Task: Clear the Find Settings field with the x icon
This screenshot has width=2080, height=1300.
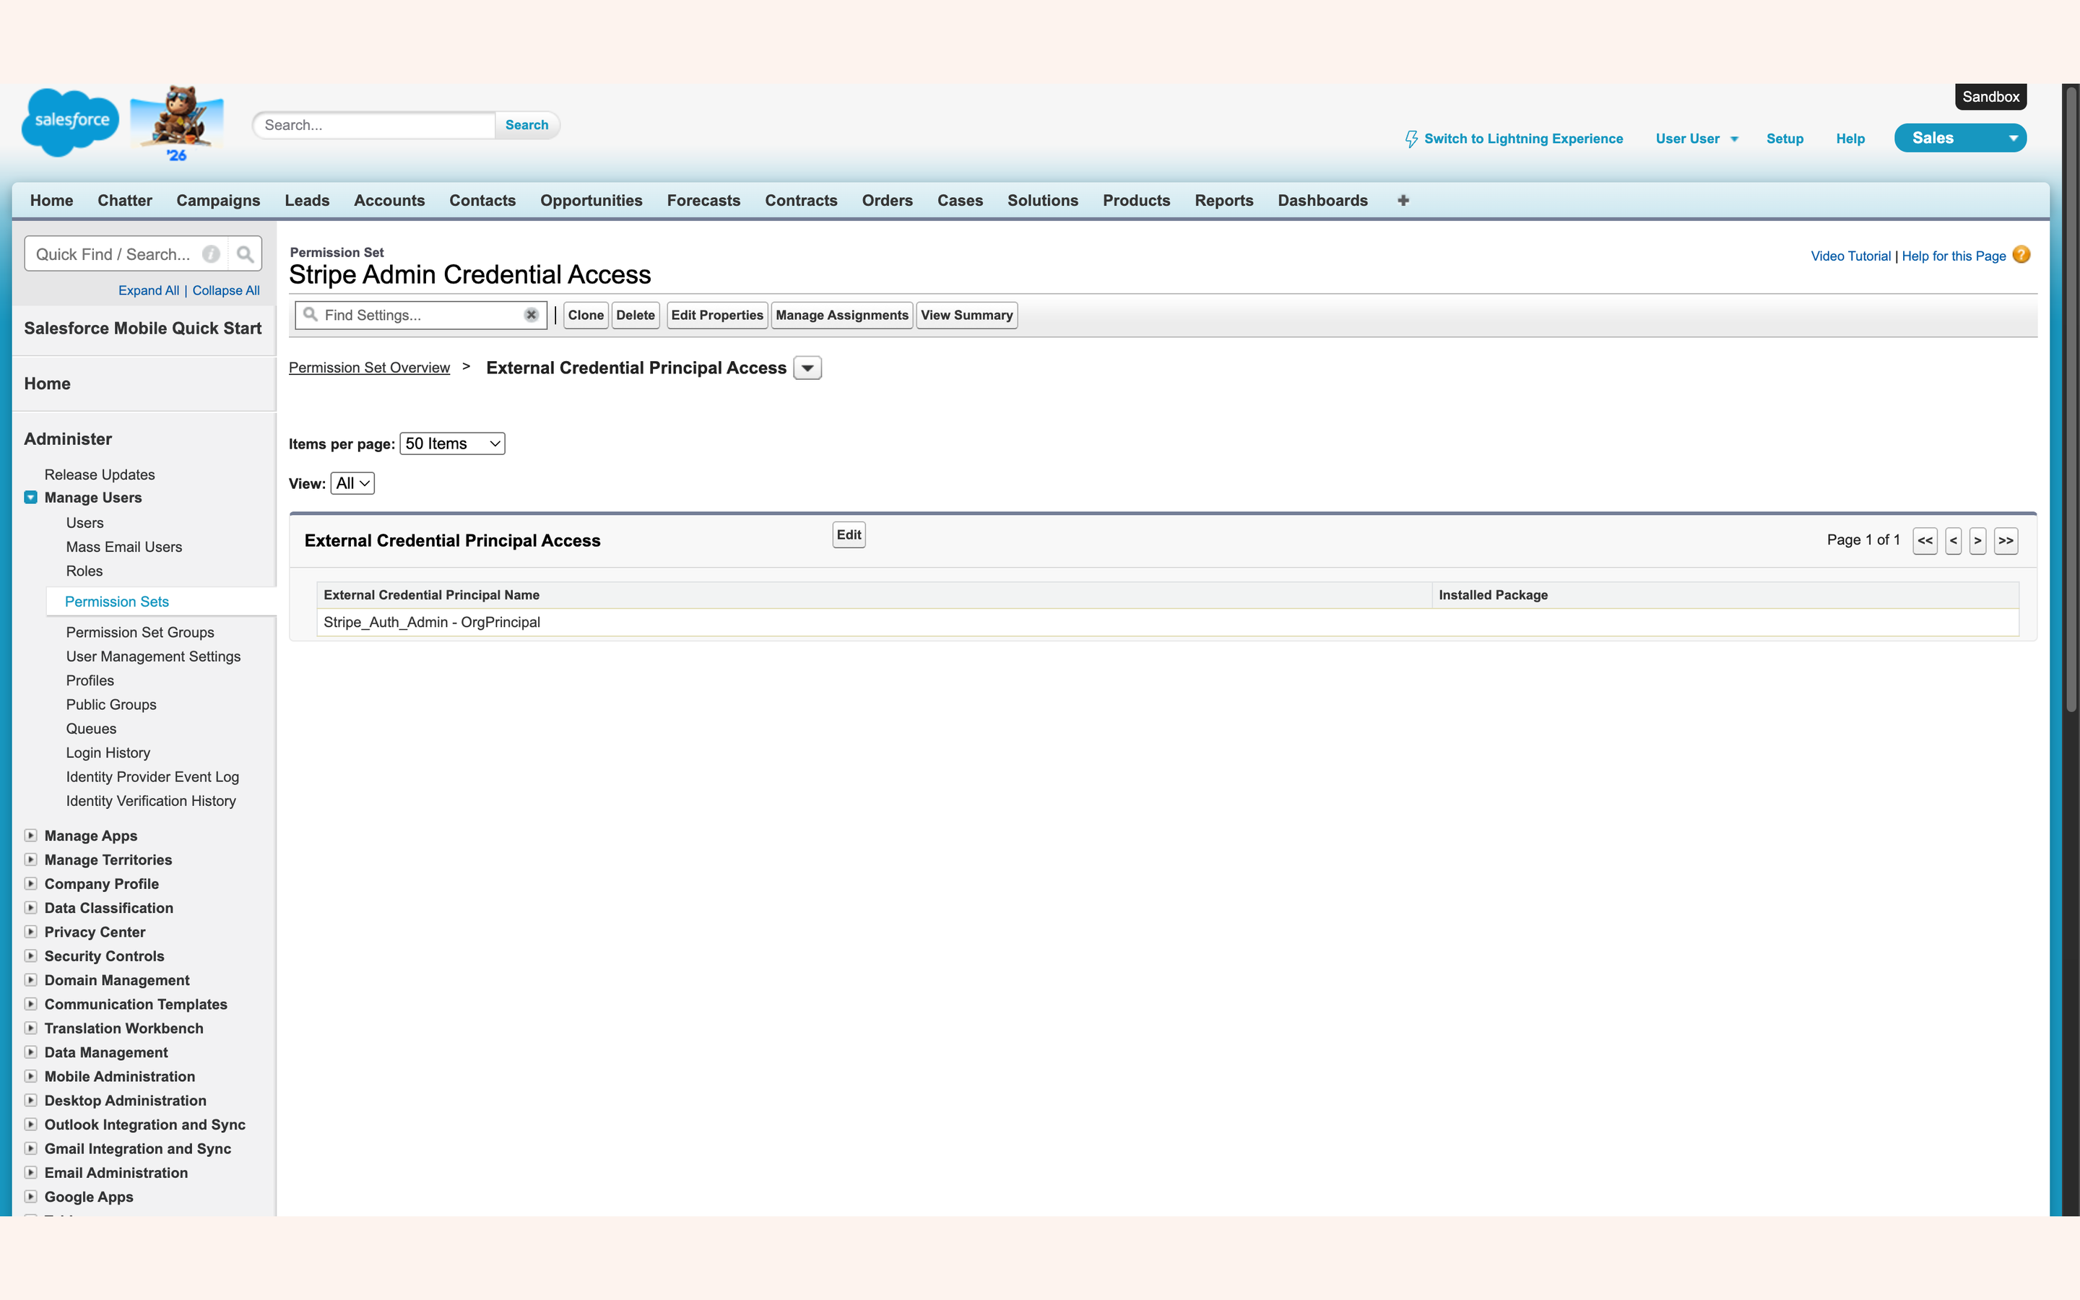Action: point(531,315)
